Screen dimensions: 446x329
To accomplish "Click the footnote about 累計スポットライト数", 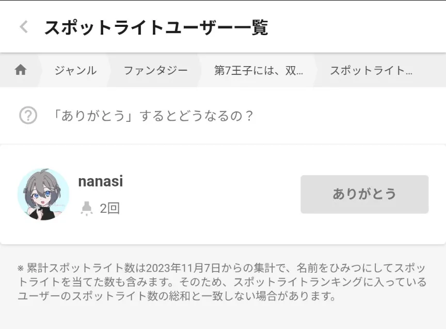I will [x=222, y=282].
